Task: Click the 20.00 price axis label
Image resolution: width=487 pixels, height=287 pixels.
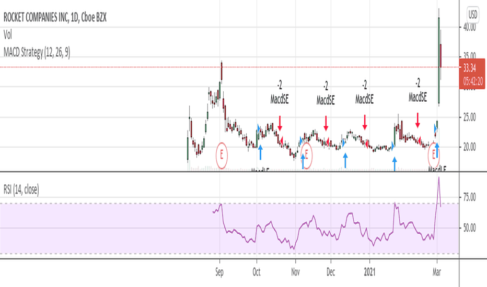Action: click(x=469, y=147)
